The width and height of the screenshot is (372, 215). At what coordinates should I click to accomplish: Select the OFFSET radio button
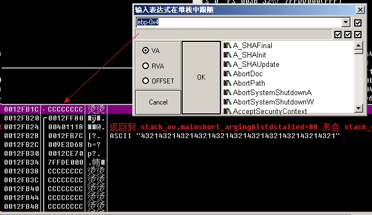(x=146, y=81)
